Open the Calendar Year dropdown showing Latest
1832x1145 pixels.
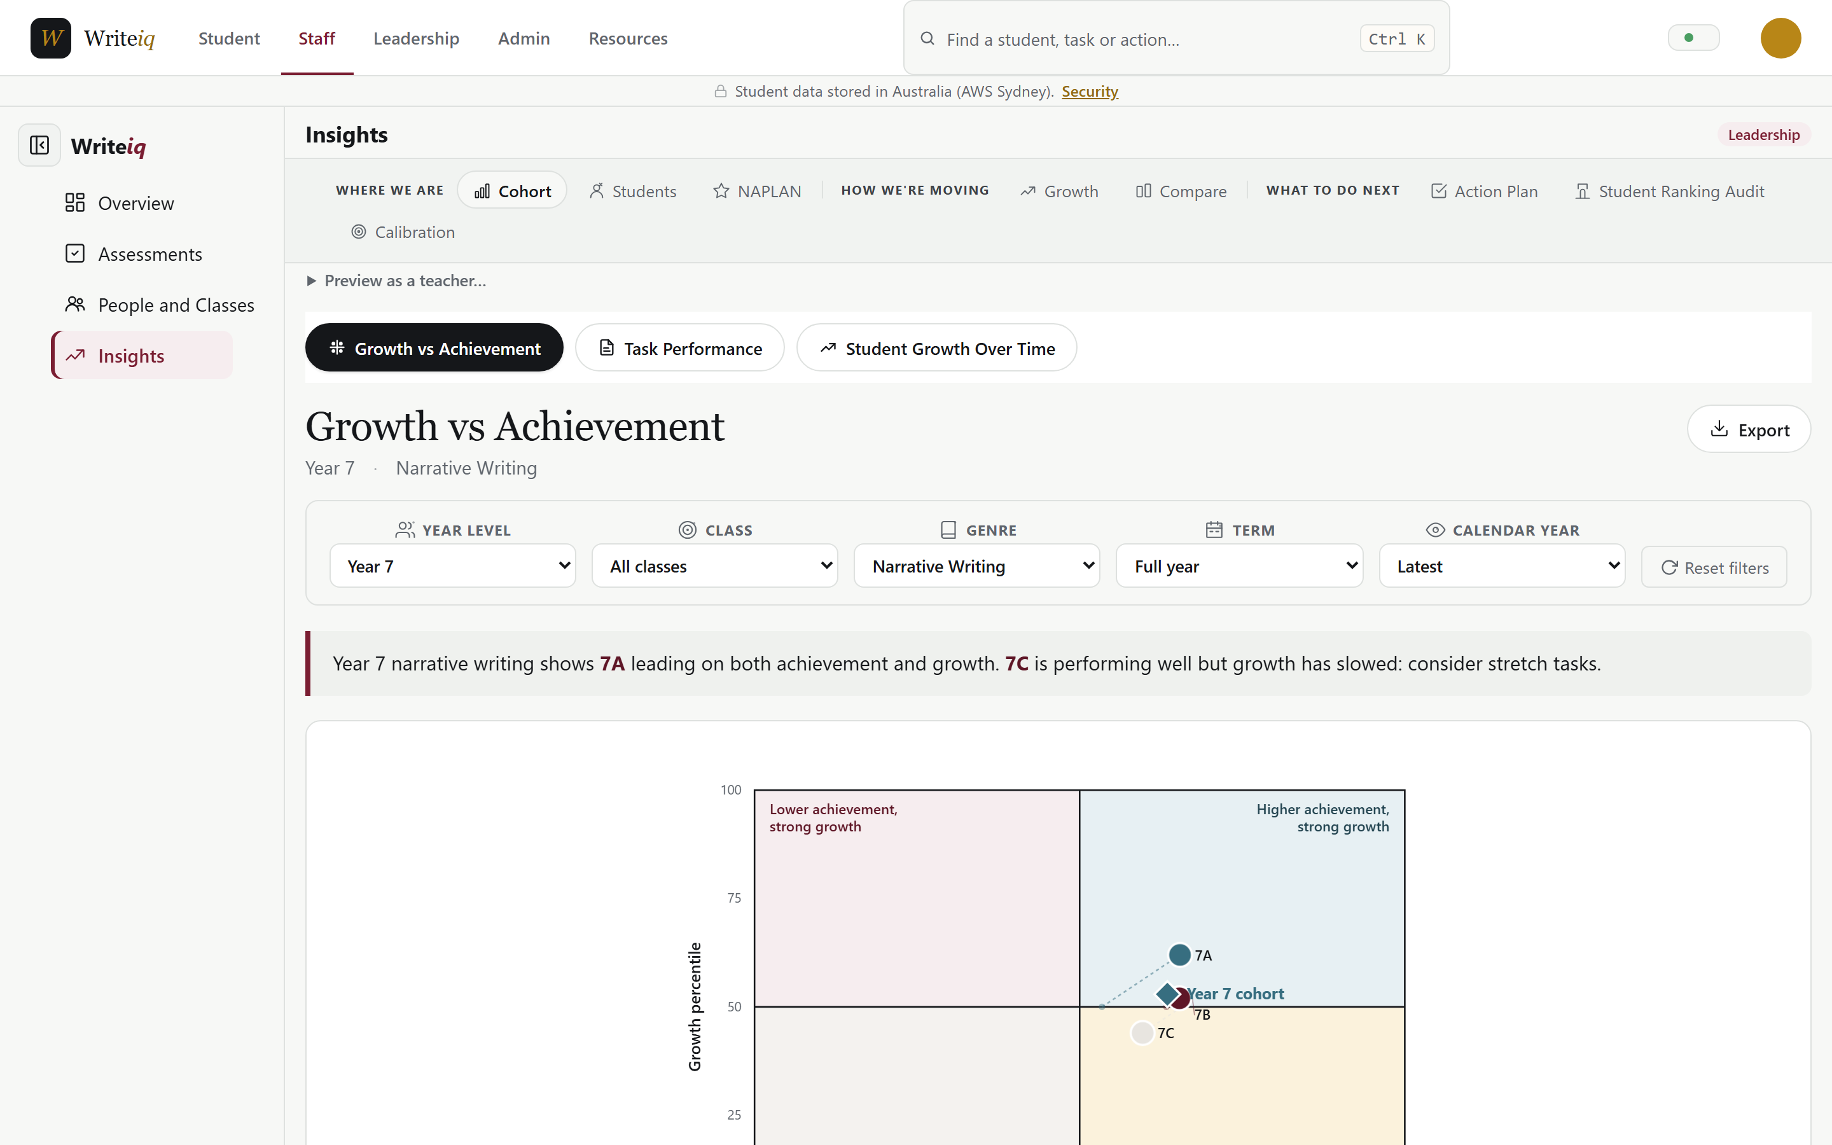tap(1502, 566)
